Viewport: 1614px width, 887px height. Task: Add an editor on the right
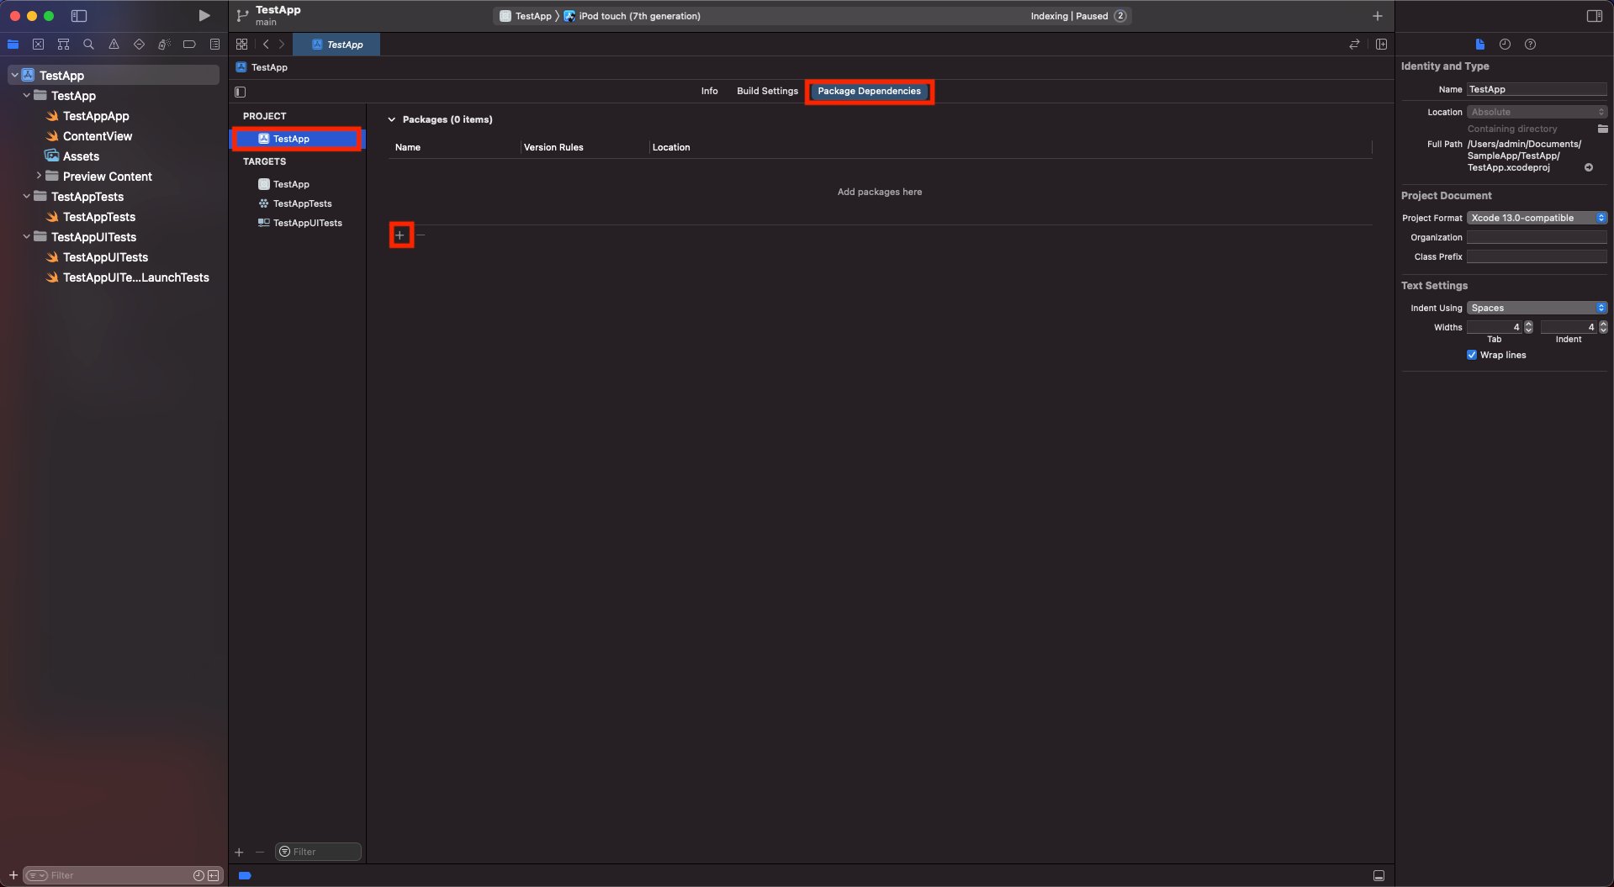[x=1381, y=45]
